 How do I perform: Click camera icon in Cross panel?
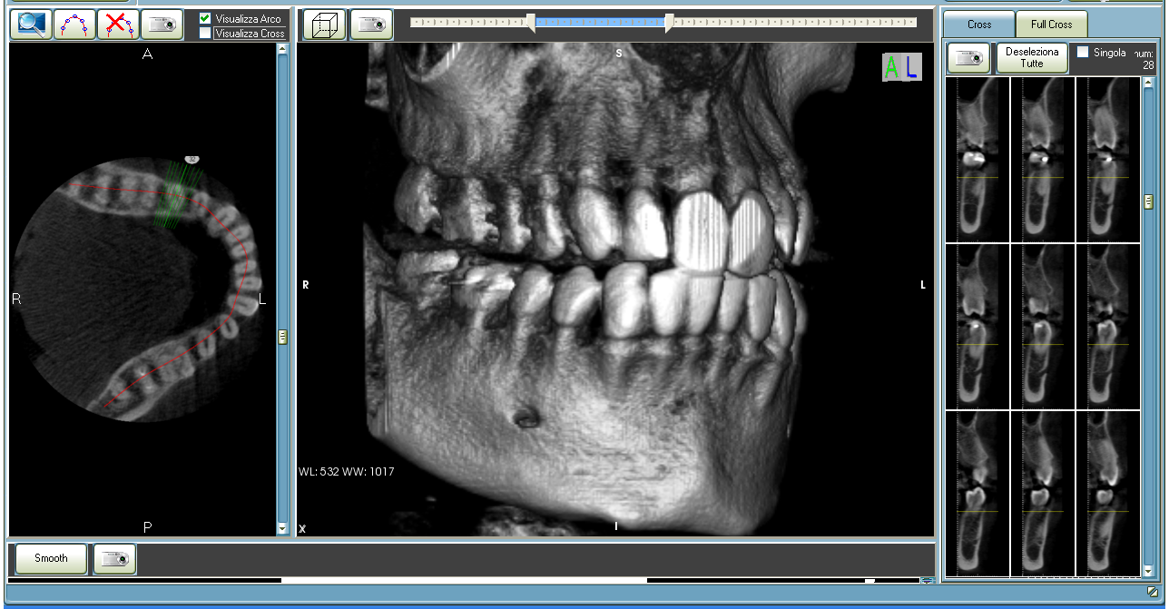(x=968, y=58)
